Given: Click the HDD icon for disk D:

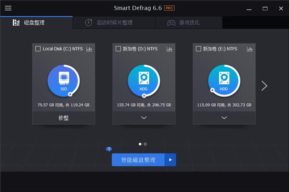Looking at the screenshot, I should click(x=144, y=81).
